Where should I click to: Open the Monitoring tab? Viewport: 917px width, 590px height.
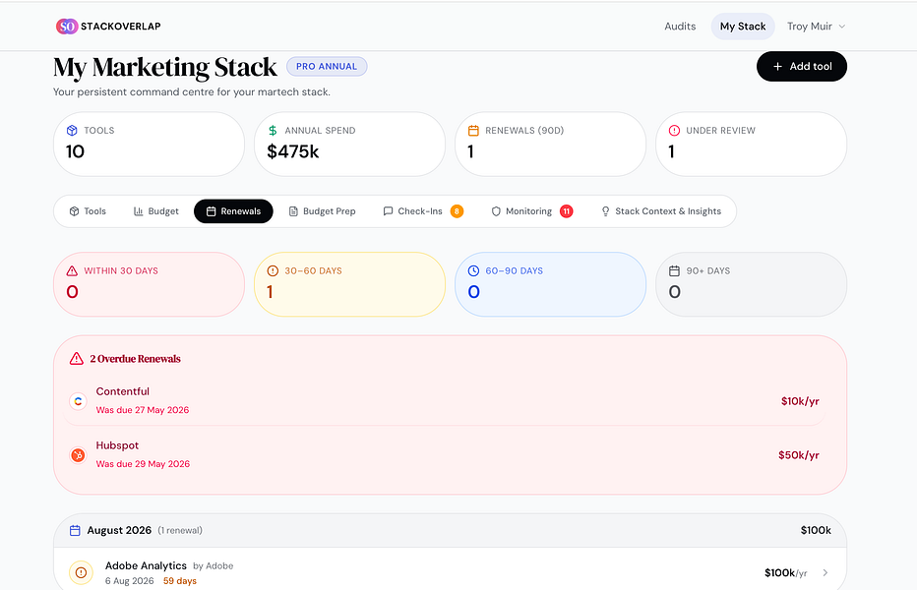point(531,211)
